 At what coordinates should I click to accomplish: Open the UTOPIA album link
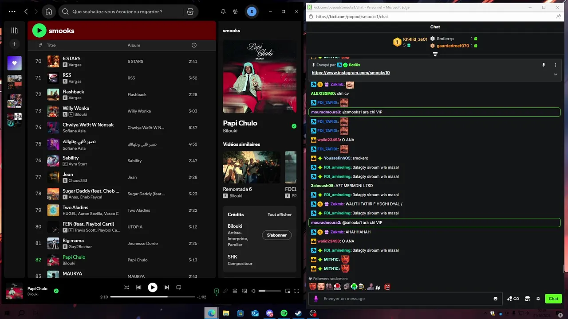point(135,227)
